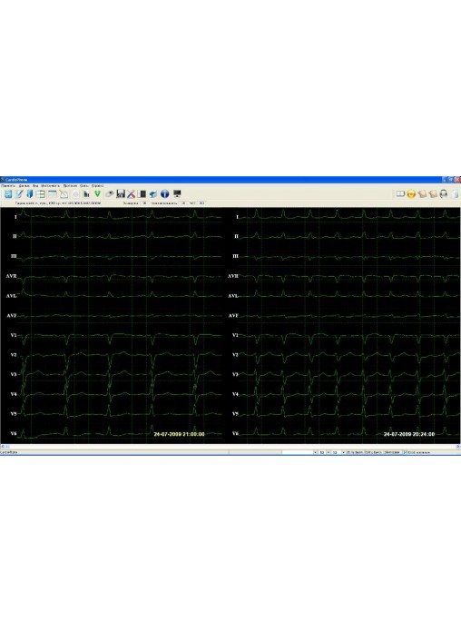The width and height of the screenshot is (461, 632).
Task: Open the last menu bar item
Action: click(x=97, y=186)
